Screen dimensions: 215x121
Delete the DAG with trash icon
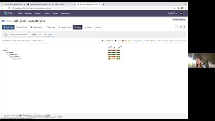(x=184, y=27)
